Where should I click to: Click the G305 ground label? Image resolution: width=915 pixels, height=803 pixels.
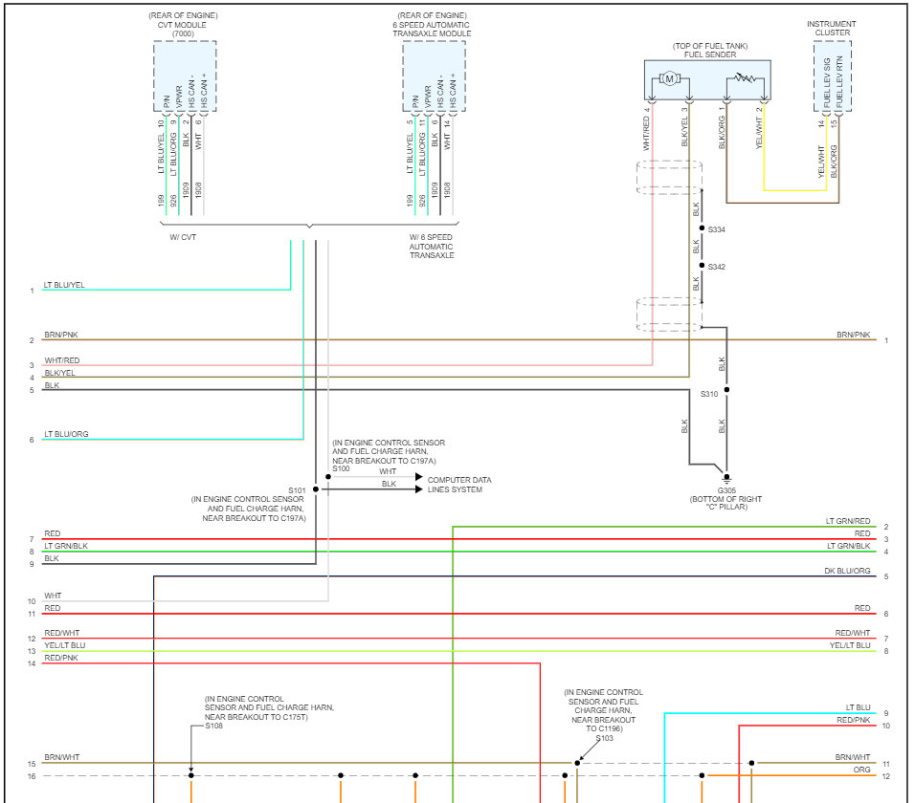(726, 490)
